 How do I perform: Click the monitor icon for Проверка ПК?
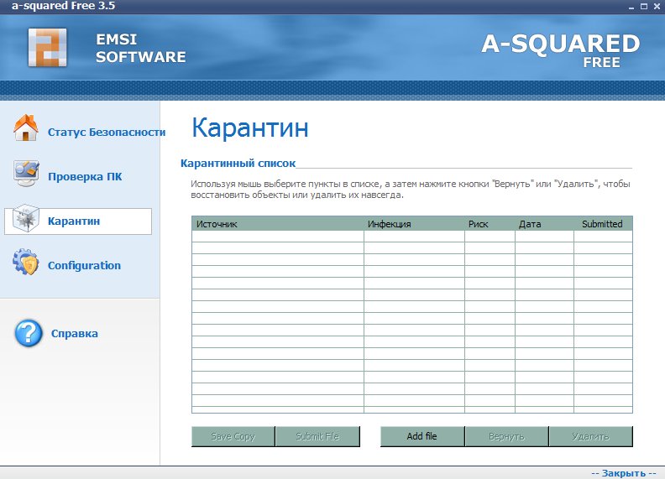coord(26,173)
